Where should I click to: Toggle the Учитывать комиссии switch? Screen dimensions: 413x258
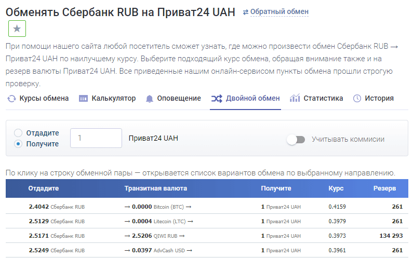coord(296,140)
